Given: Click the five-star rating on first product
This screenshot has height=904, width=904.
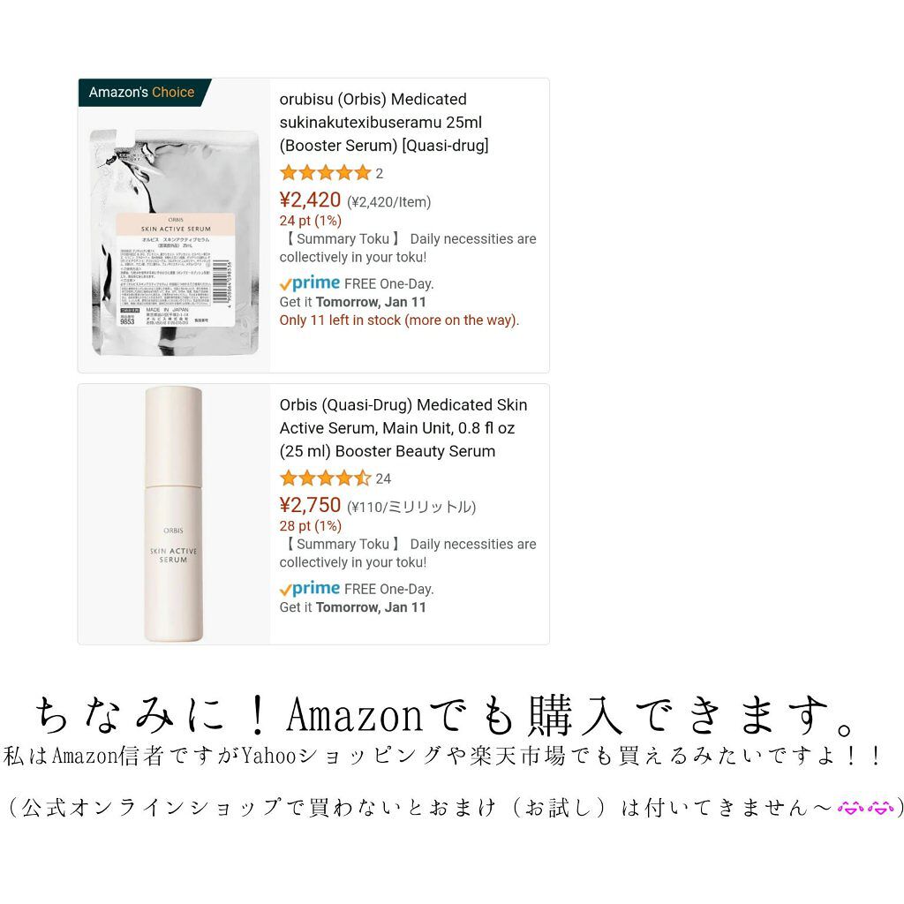Looking at the screenshot, I should (x=325, y=172).
